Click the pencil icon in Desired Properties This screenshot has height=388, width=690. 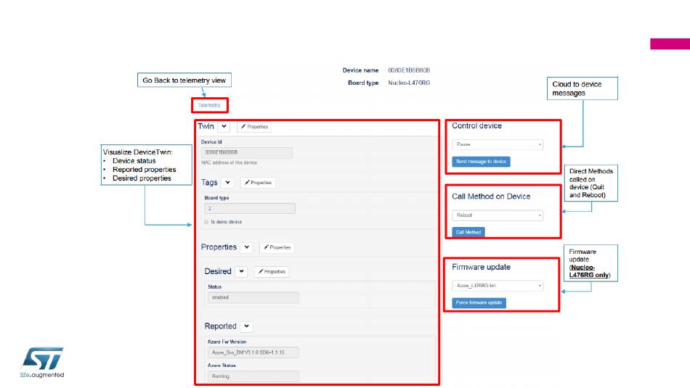[261, 271]
